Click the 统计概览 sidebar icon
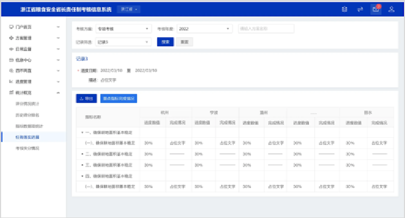Screen dimensions: 405x218 (x=11, y=92)
